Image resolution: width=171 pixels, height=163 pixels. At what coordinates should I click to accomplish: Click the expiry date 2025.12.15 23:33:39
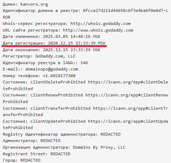[x=67, y=50]
